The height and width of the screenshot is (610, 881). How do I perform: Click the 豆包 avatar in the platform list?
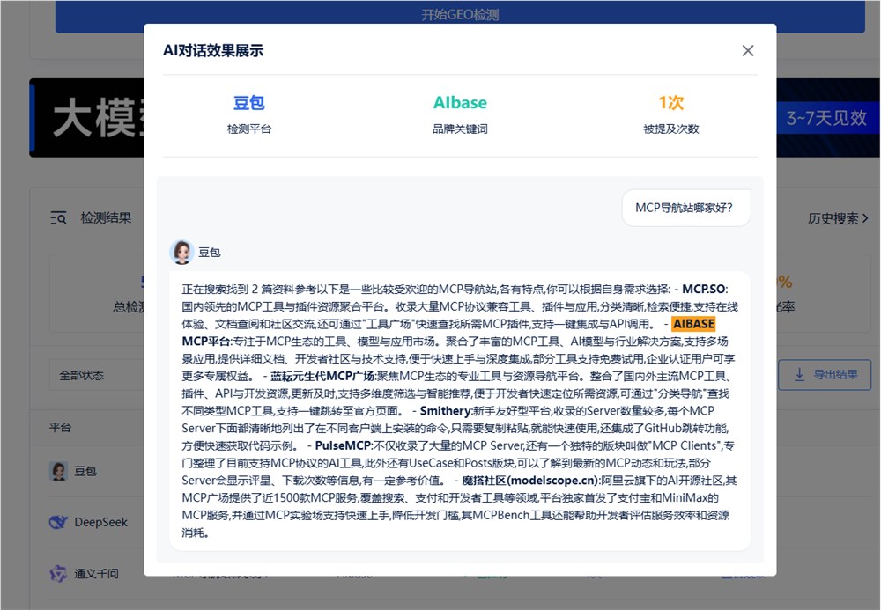[59, 471]
